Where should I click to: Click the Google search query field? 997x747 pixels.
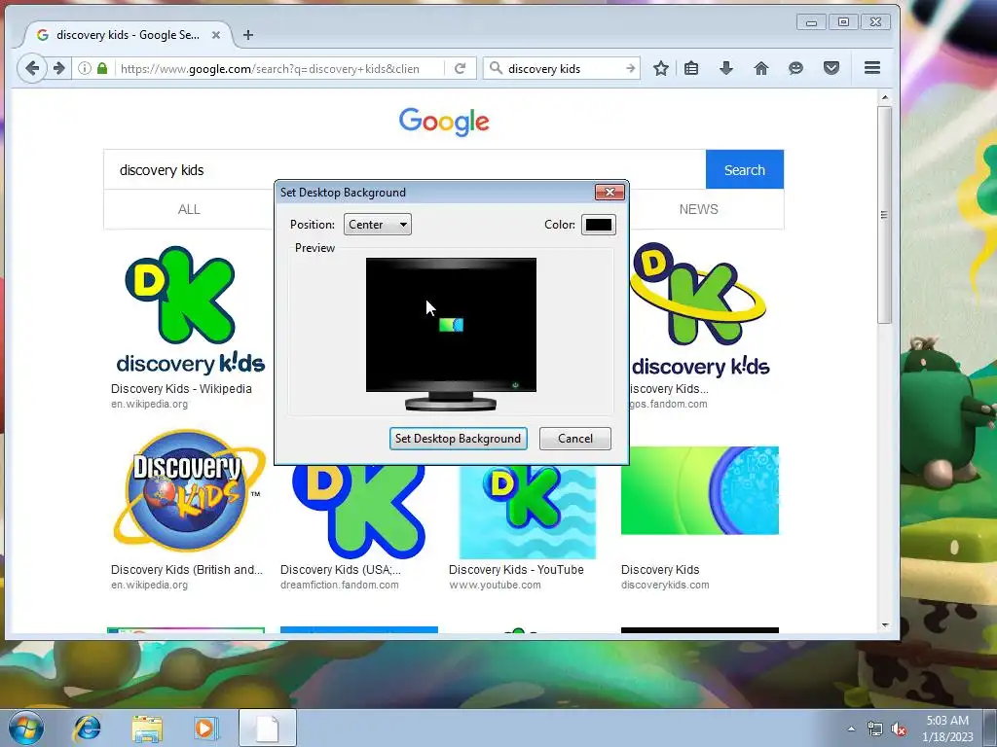pyautogui.click(x=404, y=169)
